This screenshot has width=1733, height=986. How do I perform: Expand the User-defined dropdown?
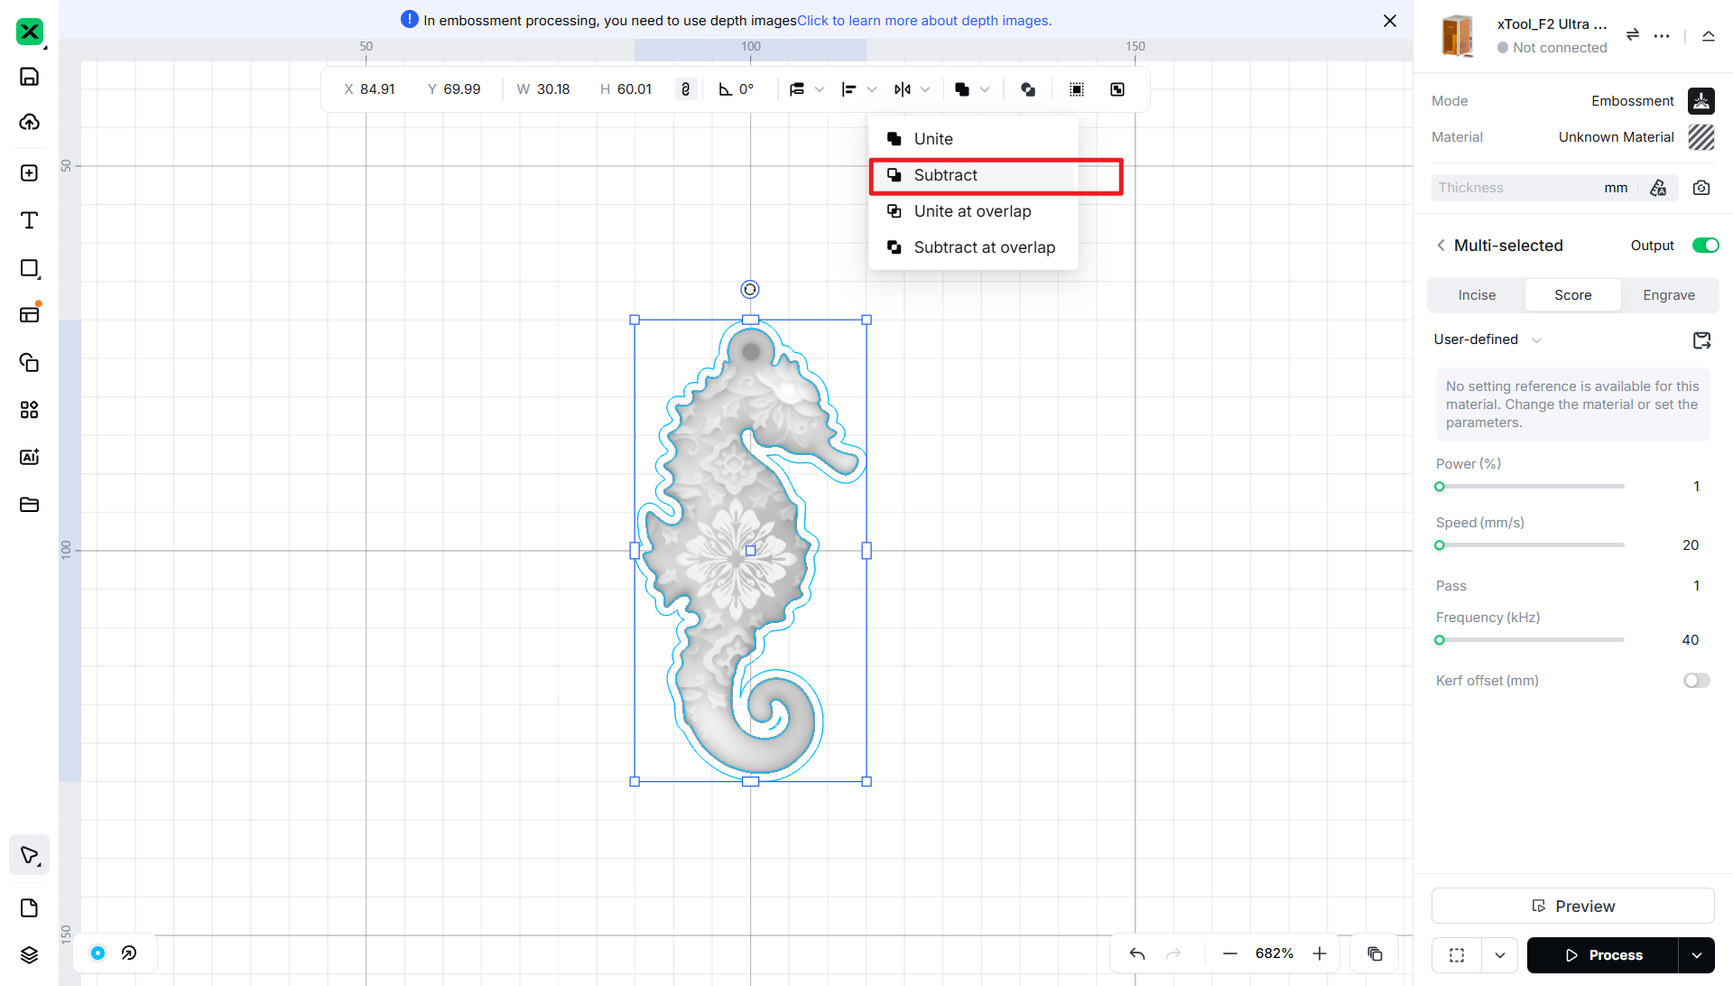point(1487,340)
